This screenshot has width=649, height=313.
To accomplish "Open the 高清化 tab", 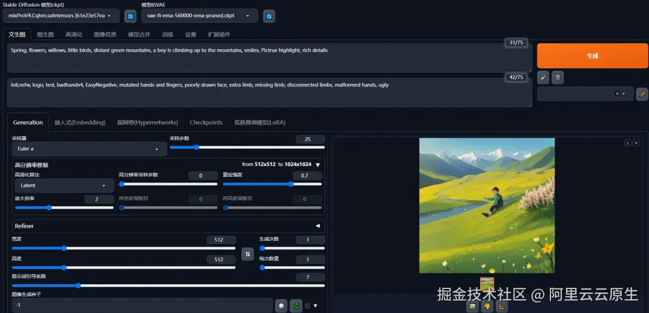I will tap(74, 35).
